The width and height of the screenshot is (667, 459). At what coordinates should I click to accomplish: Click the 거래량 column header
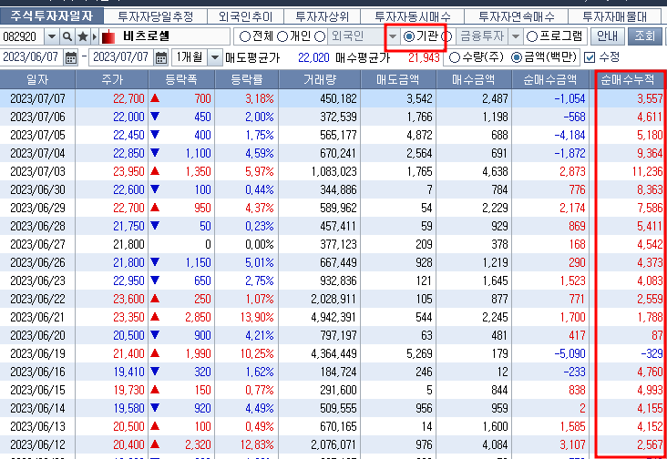pyautogui.click(x=320, y=79)
